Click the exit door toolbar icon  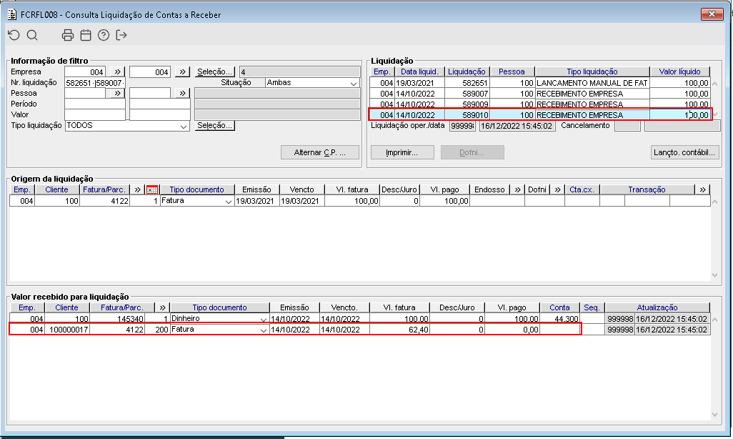[x=121, y=35]
